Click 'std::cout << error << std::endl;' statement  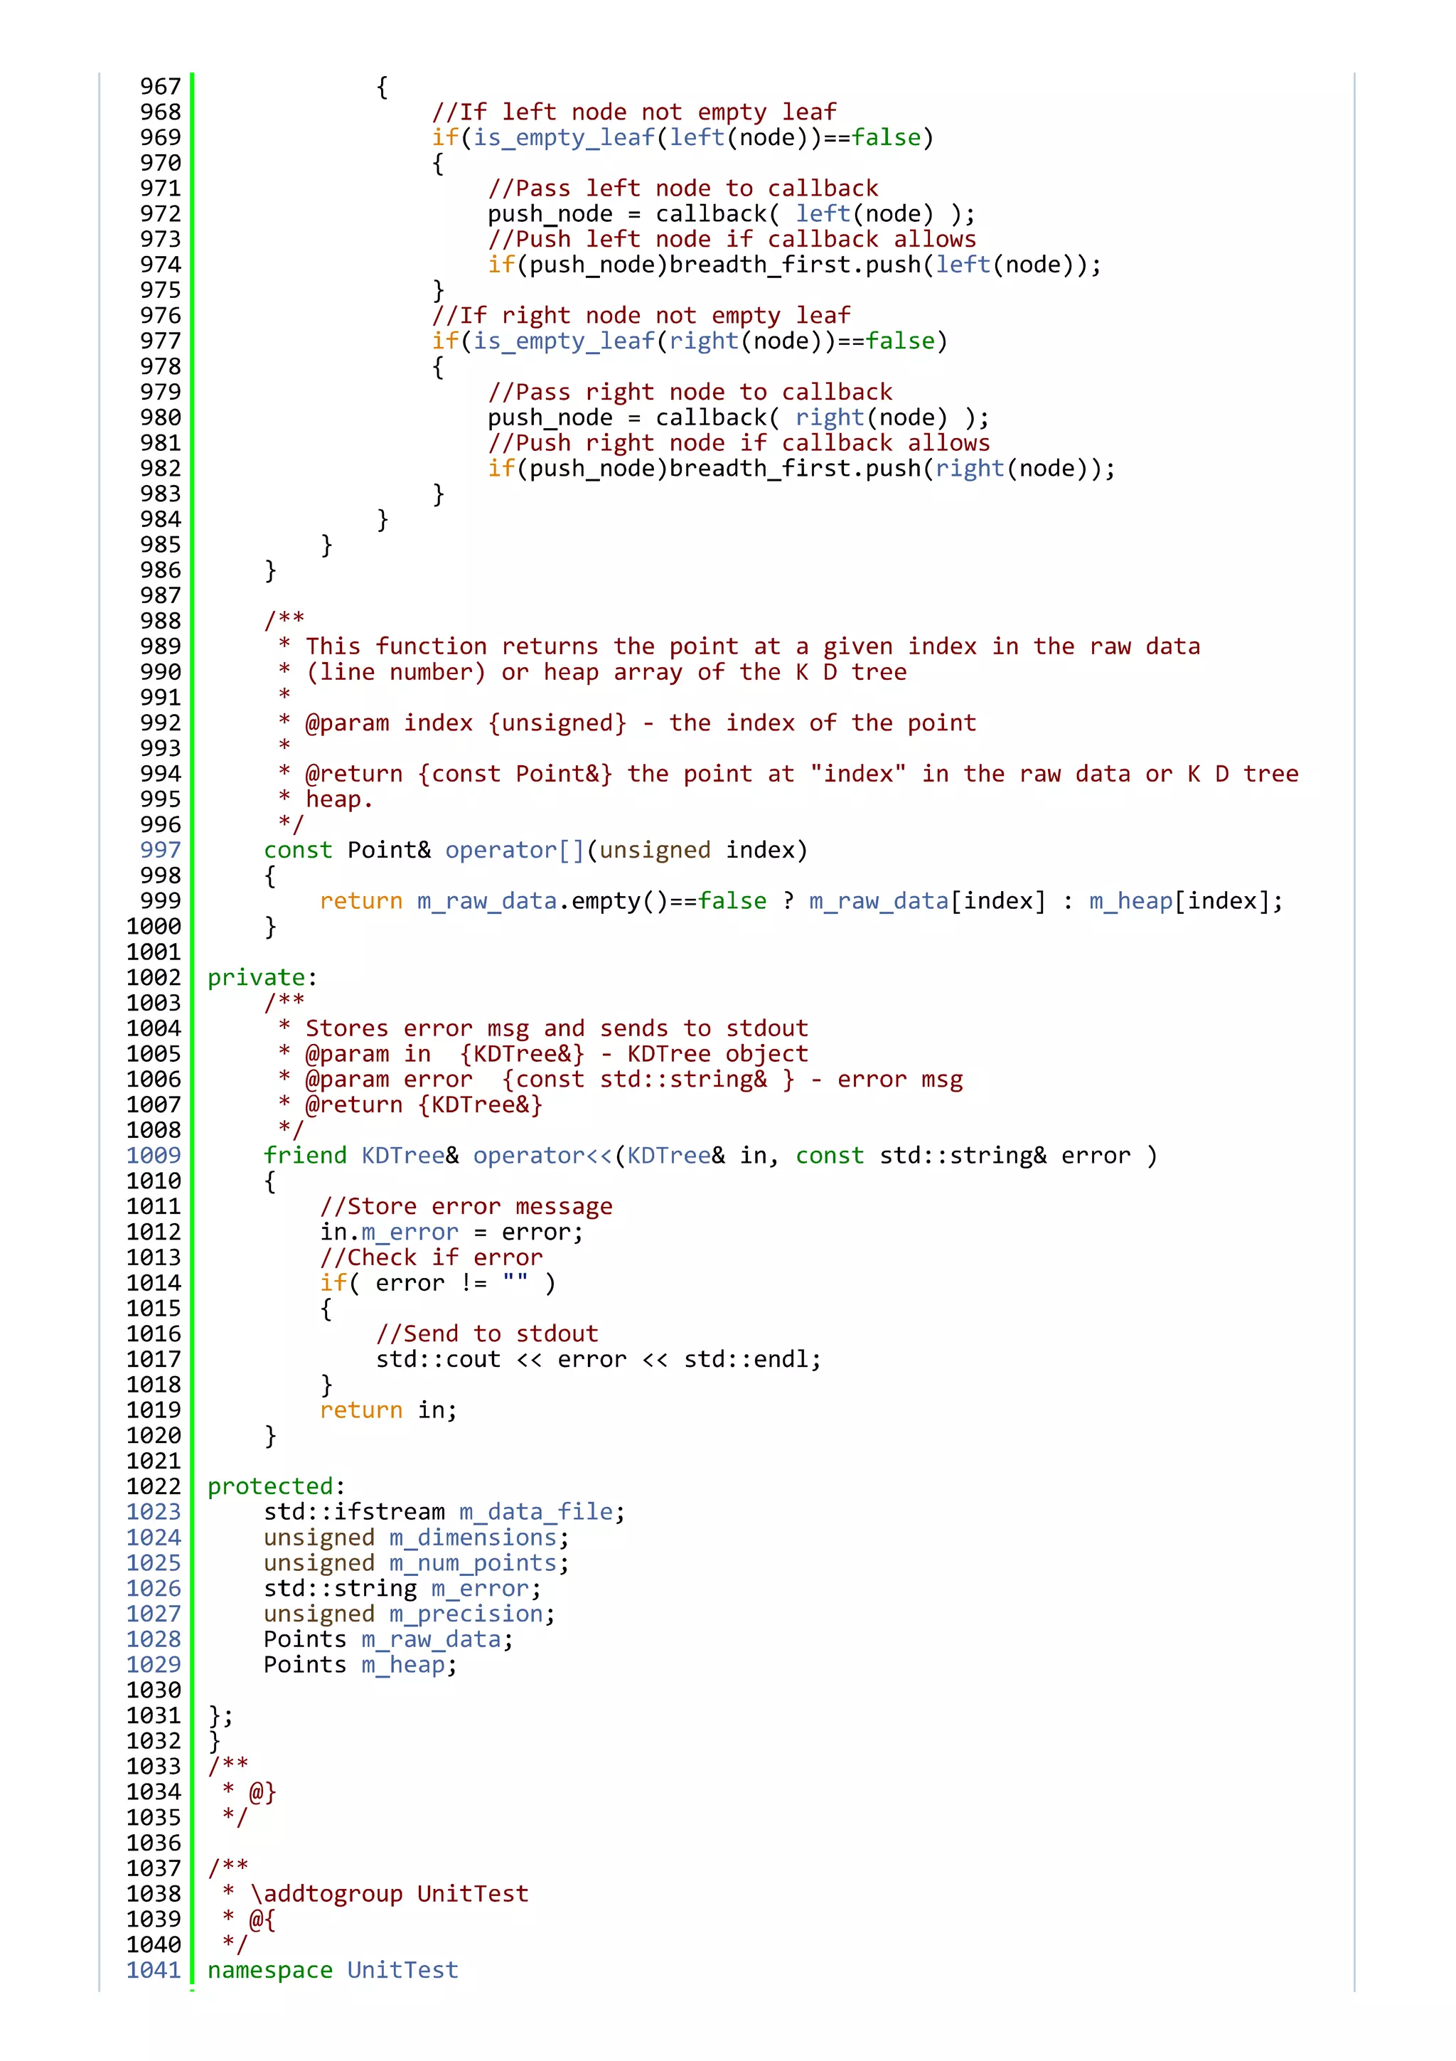[x=599, y=1359]
